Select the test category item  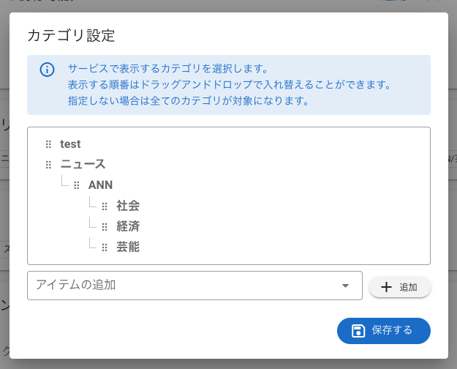70,144
